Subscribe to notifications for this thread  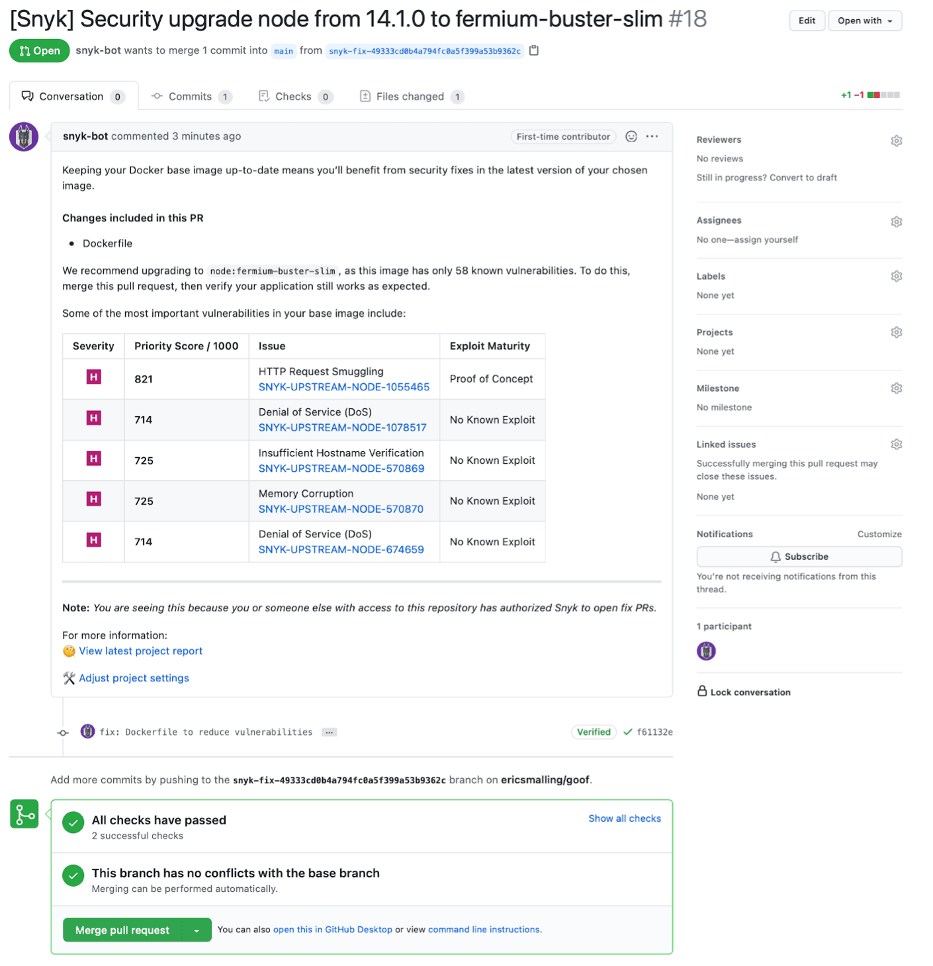(x=799, y=556)
